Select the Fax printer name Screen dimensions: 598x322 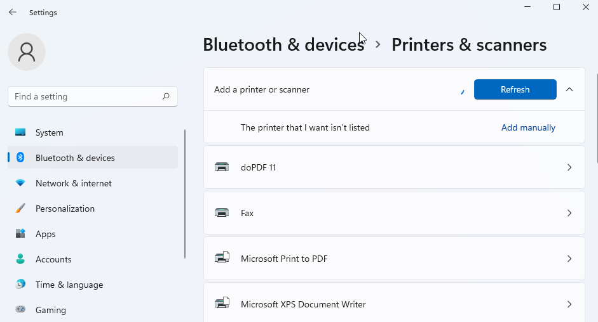pyautogui.click(x=247, y=213)
